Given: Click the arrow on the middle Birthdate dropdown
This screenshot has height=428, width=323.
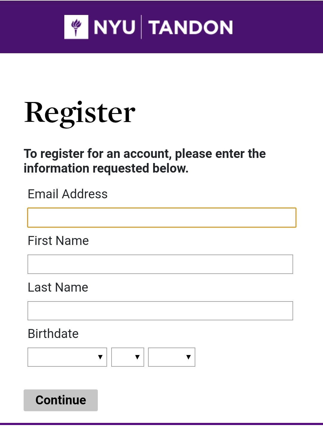Looking at the screenshot, I should click(x=137, y=357).
